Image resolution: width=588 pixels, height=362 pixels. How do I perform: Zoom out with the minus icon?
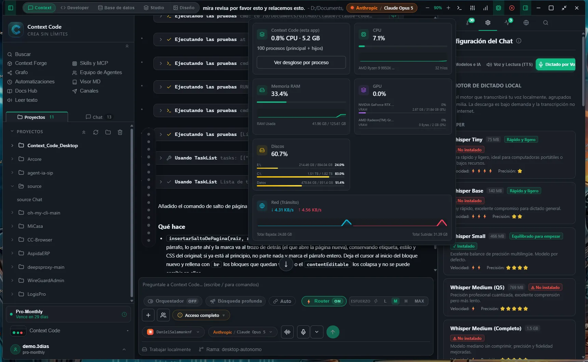(x=427, y=8)
